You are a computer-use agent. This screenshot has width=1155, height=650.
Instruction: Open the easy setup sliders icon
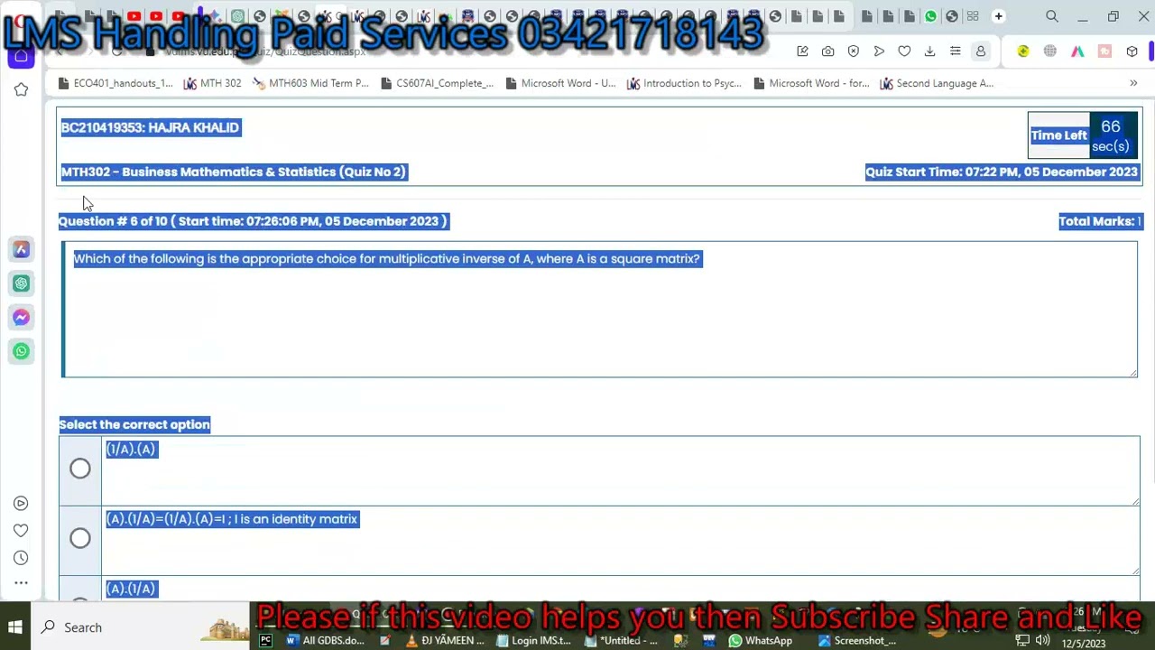(955, 51)
